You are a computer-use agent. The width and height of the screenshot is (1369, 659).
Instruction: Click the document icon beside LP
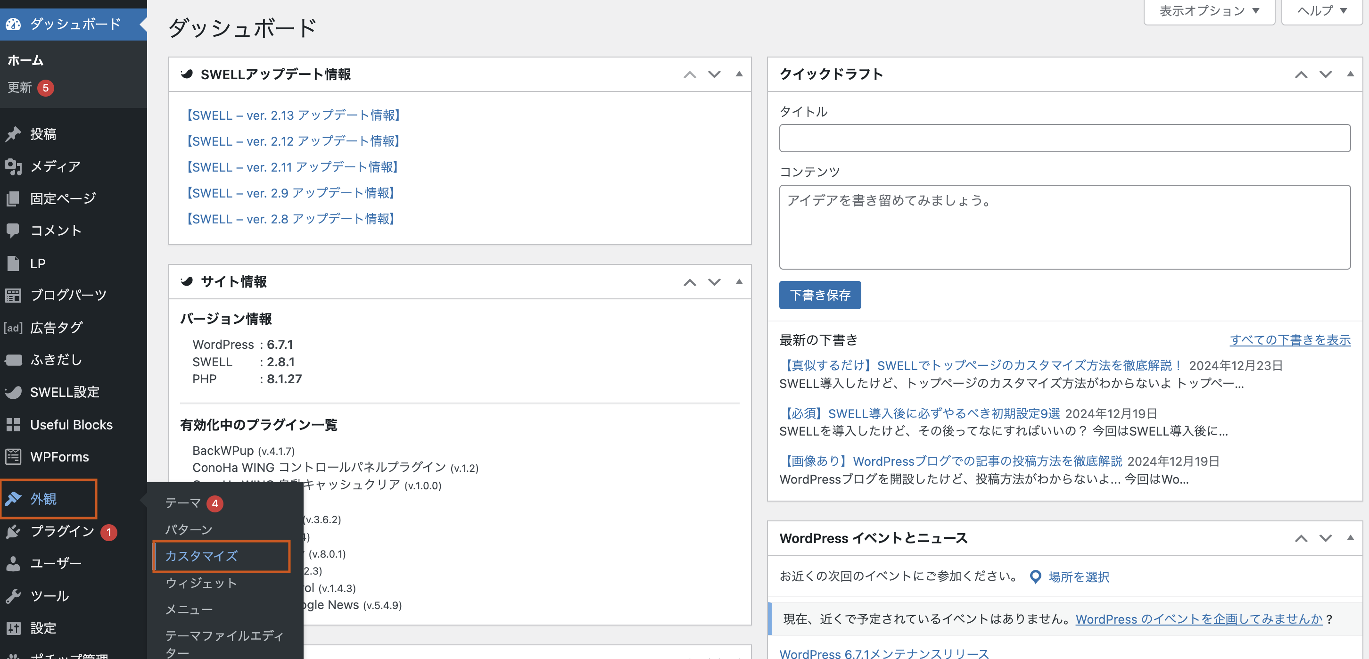(13, 263)
